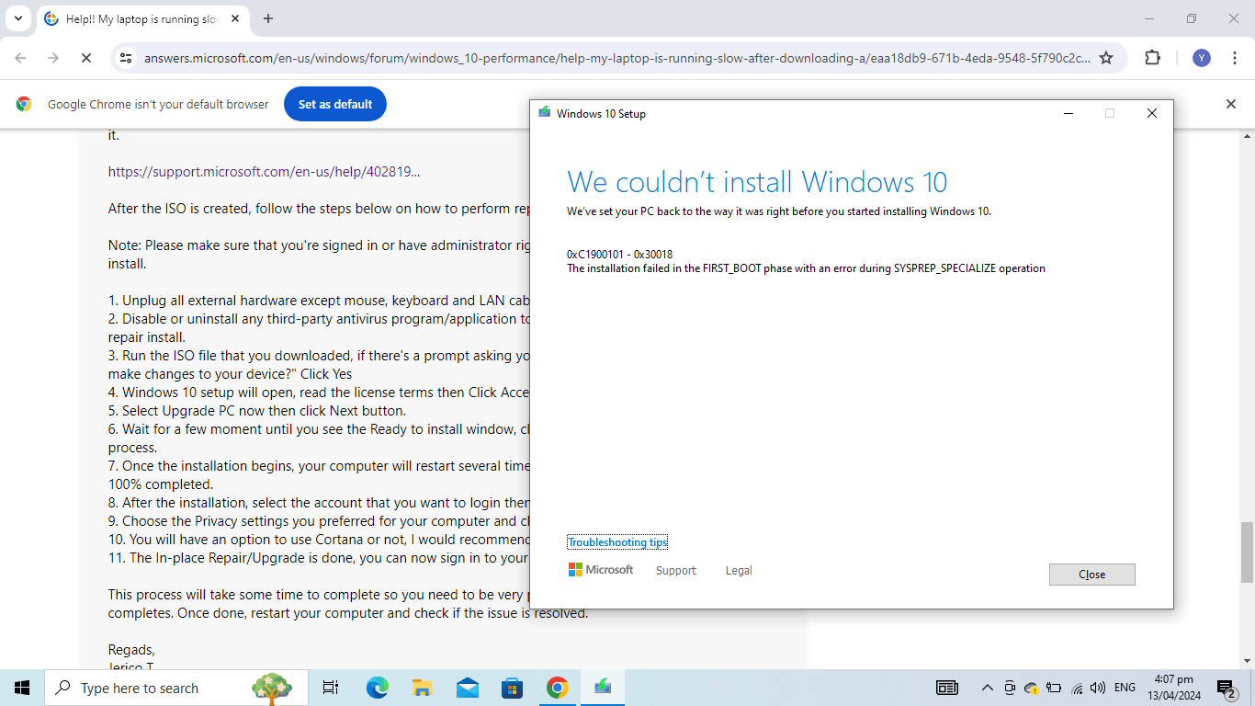Click the Chrome logo in default browser bar
This screenshot has height=706, width=1255.
click(x=24, y=104)
